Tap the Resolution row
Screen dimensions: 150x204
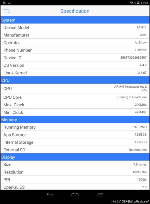tap(75, 172)
